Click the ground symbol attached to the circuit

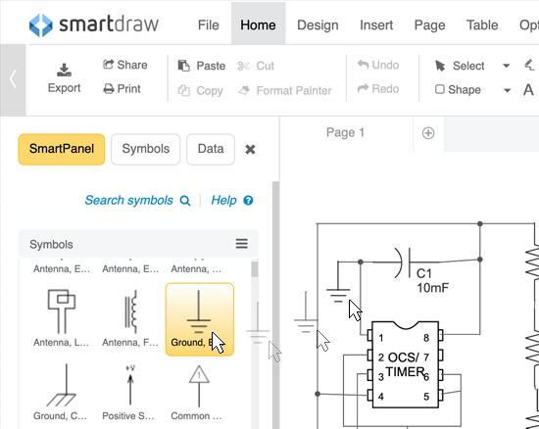click(x=338, y=282)
